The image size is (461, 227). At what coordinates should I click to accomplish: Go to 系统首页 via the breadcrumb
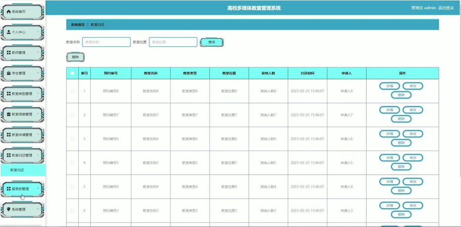tap(78, 25)
